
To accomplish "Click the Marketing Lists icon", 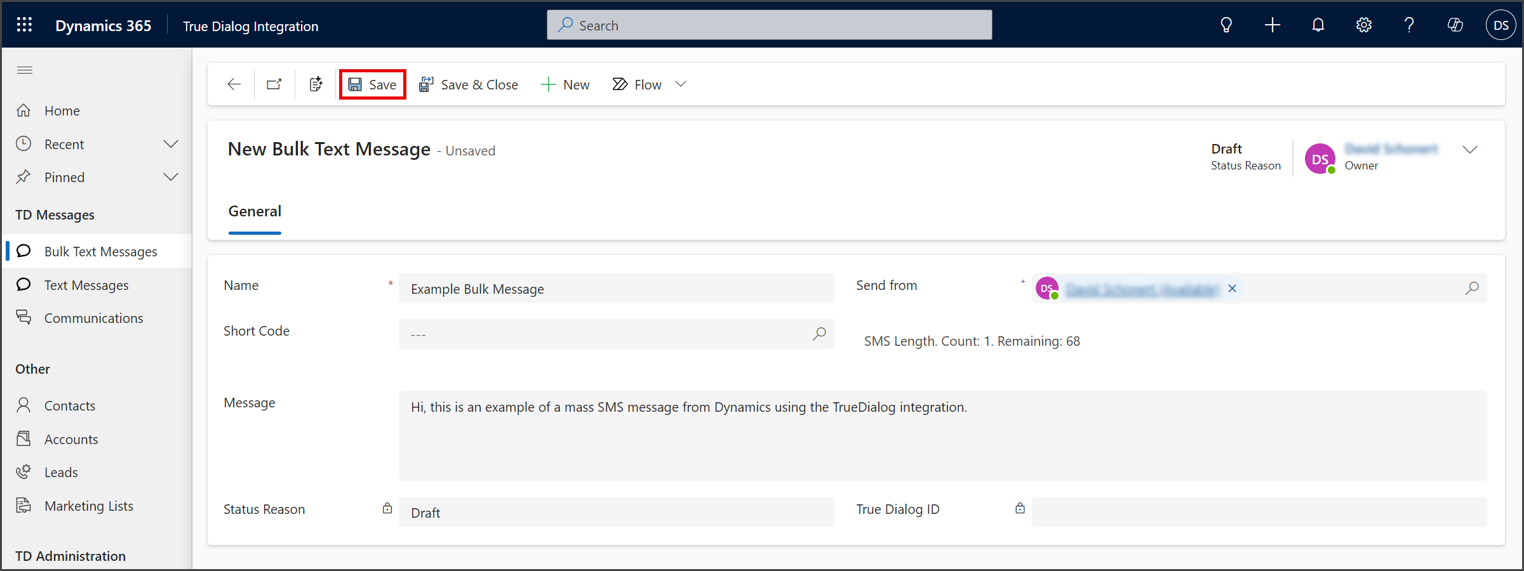I will point(23,505).
